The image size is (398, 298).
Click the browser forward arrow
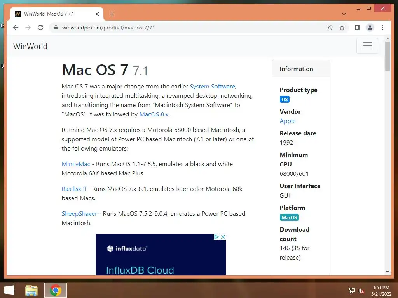28,28
